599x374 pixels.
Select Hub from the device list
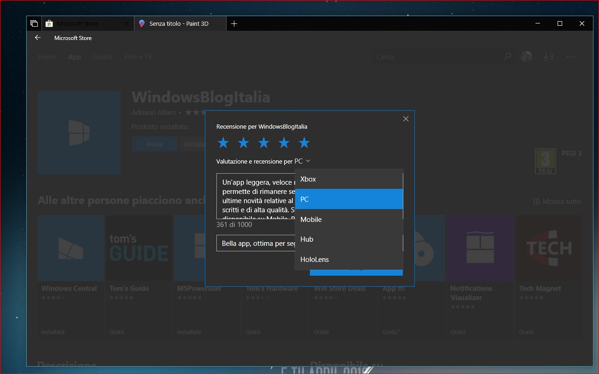(x=349, y=239)
